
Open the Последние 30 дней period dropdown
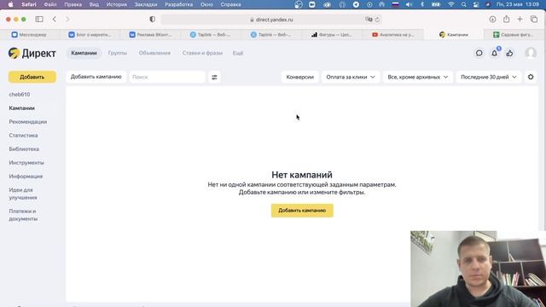click(489, 77)
